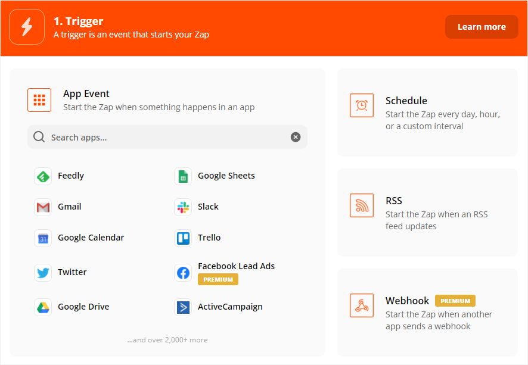Click 'A trigger is an event' subtitle
This screenshot has width=528, height=365.
coord(131,35)
